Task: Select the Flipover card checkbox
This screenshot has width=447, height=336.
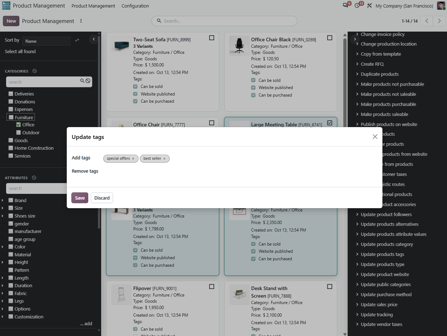Action: (212, 287)
